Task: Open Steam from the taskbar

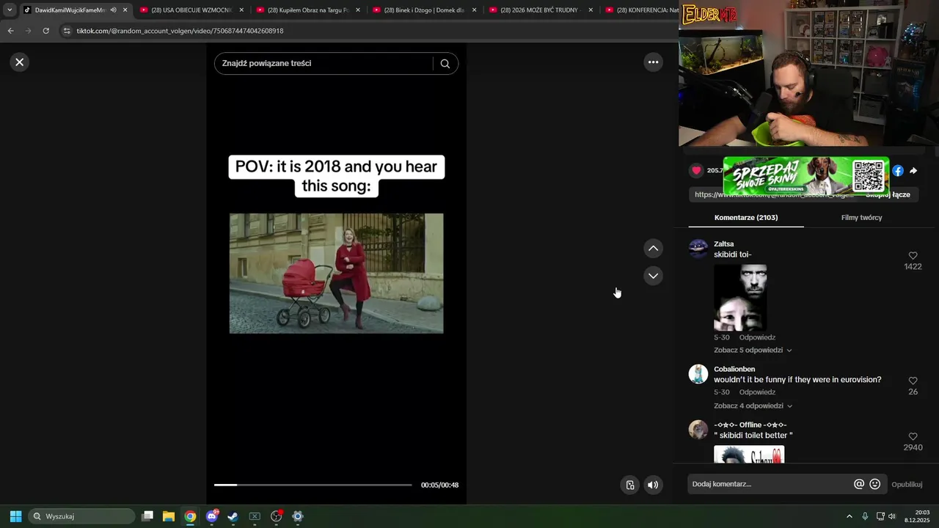Action: 233,516
